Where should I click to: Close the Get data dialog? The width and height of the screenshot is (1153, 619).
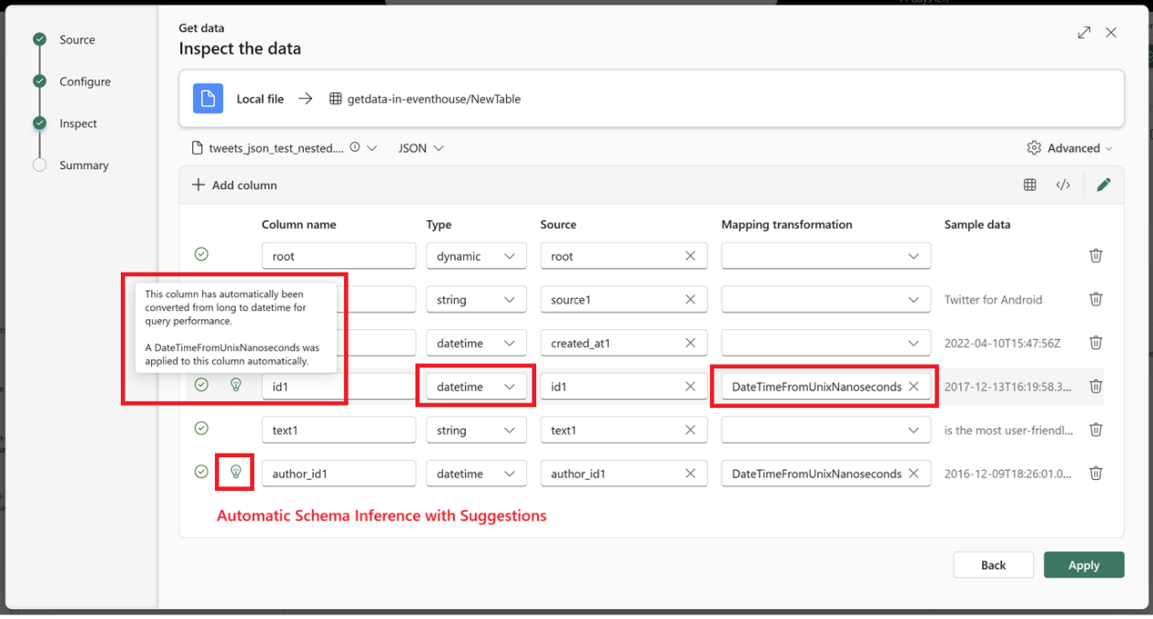pyautogui.click(x=1111, y=33)
